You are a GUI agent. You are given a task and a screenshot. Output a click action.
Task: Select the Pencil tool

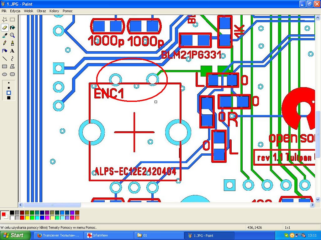[5, 43]
